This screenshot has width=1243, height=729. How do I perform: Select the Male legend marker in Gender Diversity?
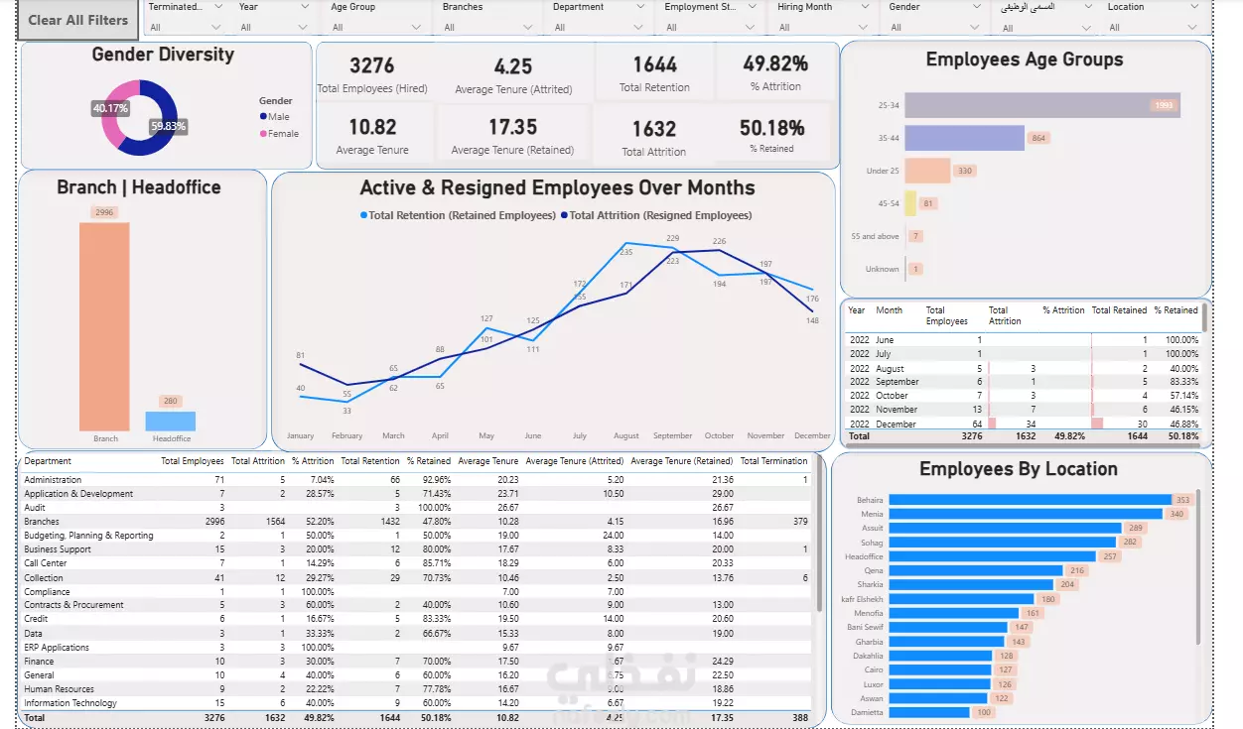click(x=263, y=117)
